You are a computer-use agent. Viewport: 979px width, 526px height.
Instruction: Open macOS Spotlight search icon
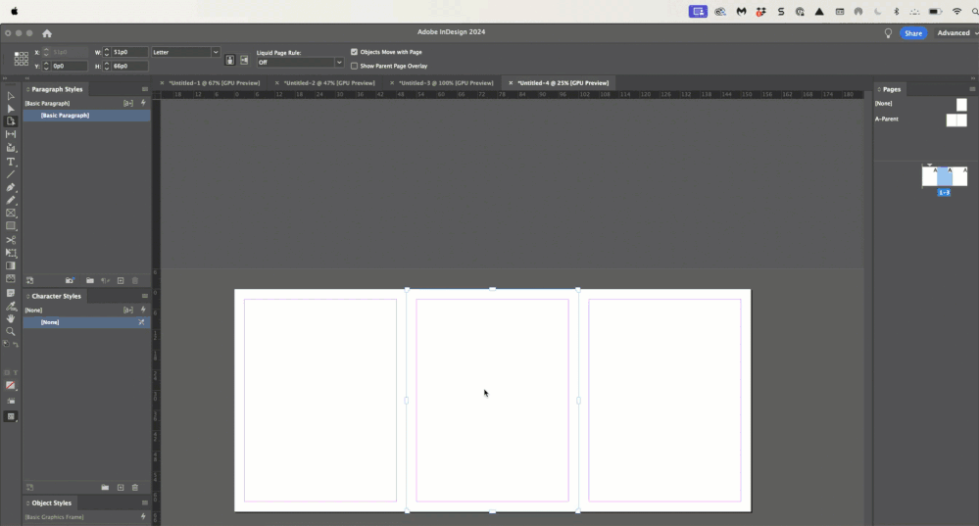[x=975, y=11]
